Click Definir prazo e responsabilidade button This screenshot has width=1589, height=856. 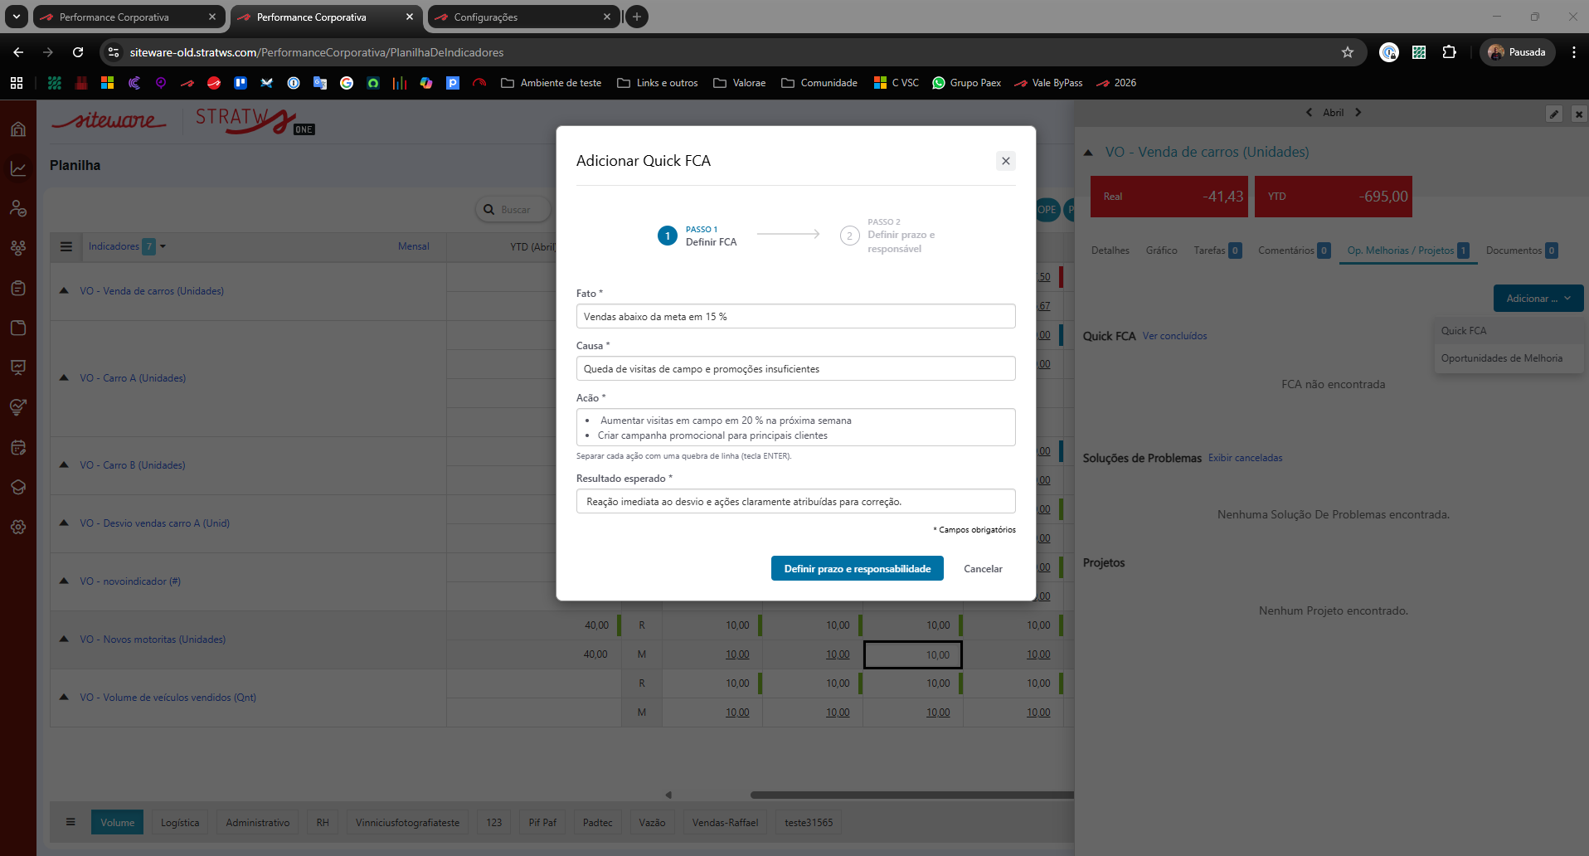[857, 569]
